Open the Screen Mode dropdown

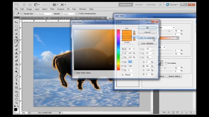(63, 5)
